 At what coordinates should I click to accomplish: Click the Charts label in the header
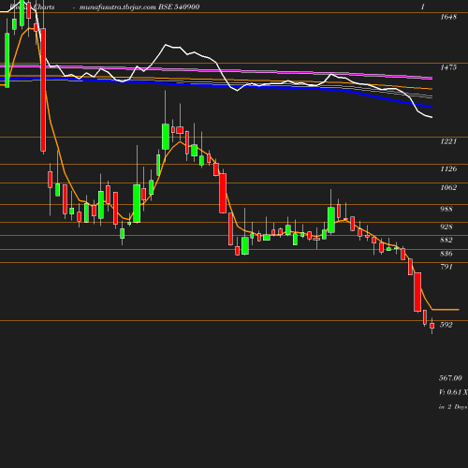(44, 7)
